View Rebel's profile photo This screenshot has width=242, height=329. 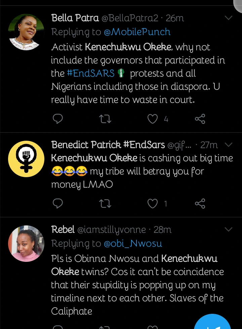click(26, 244)
